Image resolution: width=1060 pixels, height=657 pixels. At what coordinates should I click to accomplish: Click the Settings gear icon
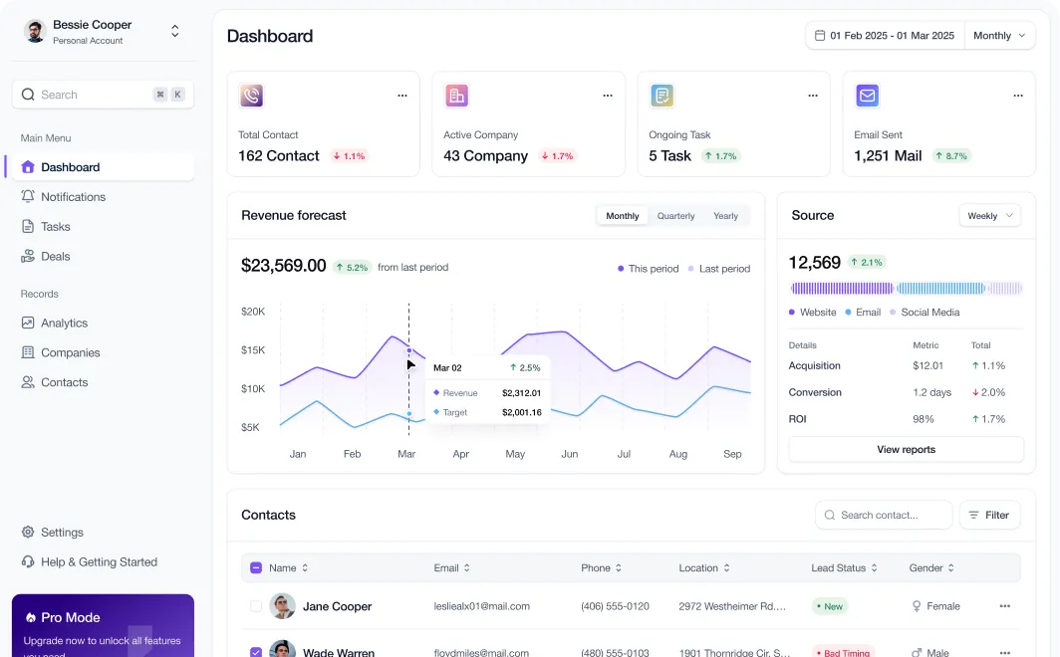(28, 533)
